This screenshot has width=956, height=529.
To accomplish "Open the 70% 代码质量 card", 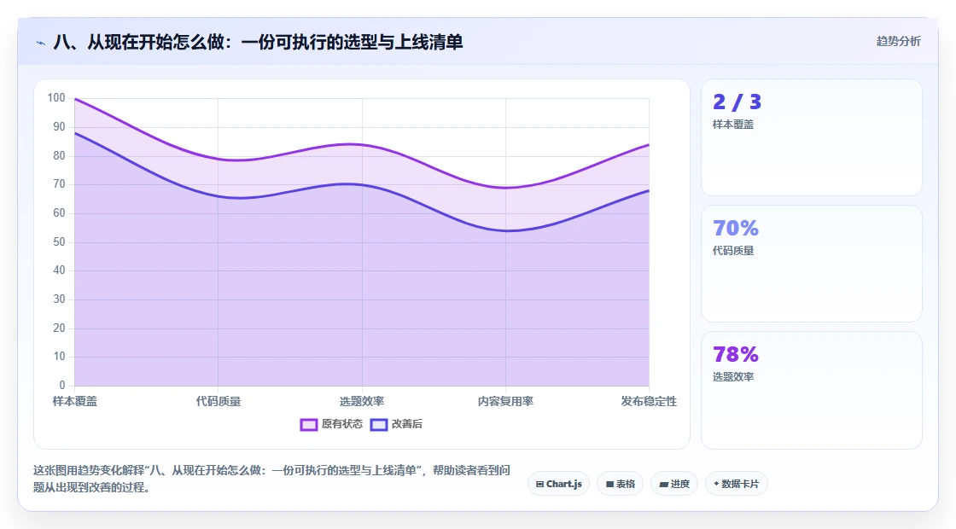I will (x=812, y=264).
